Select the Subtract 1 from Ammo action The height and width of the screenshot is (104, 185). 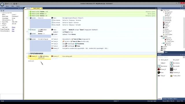[69, 34]
